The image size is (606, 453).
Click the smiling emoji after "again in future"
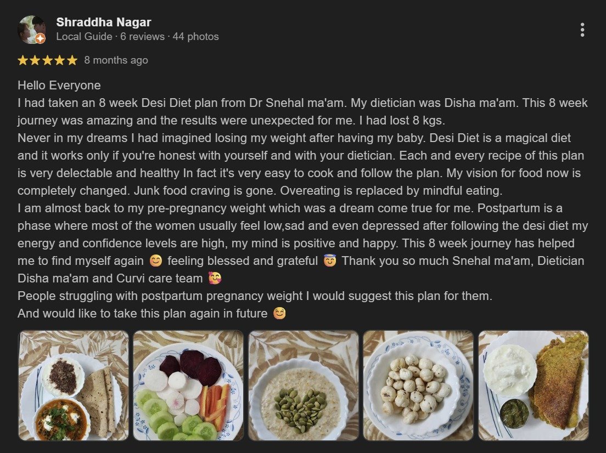click(x=279, y=314)
